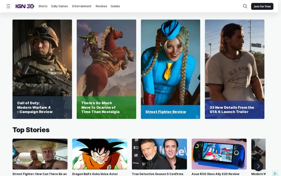
Task: Open Call of Duty Modern Warfare 4 review title
Action: pos(35,107)
